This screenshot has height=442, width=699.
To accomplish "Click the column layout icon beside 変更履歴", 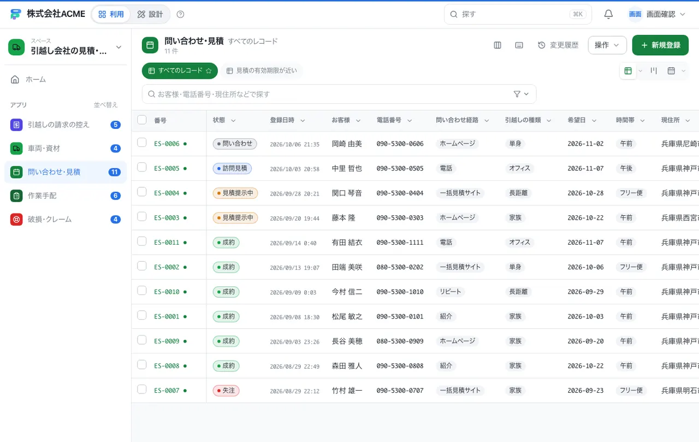I will (x=497, y=45).
